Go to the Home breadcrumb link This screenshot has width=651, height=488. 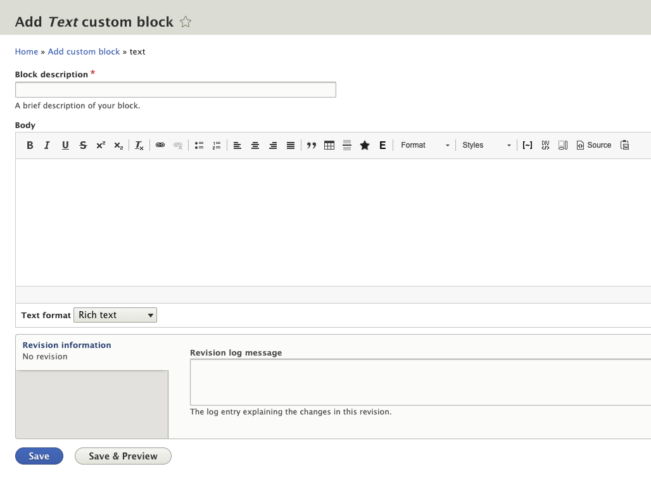click(x=27, y=51)
